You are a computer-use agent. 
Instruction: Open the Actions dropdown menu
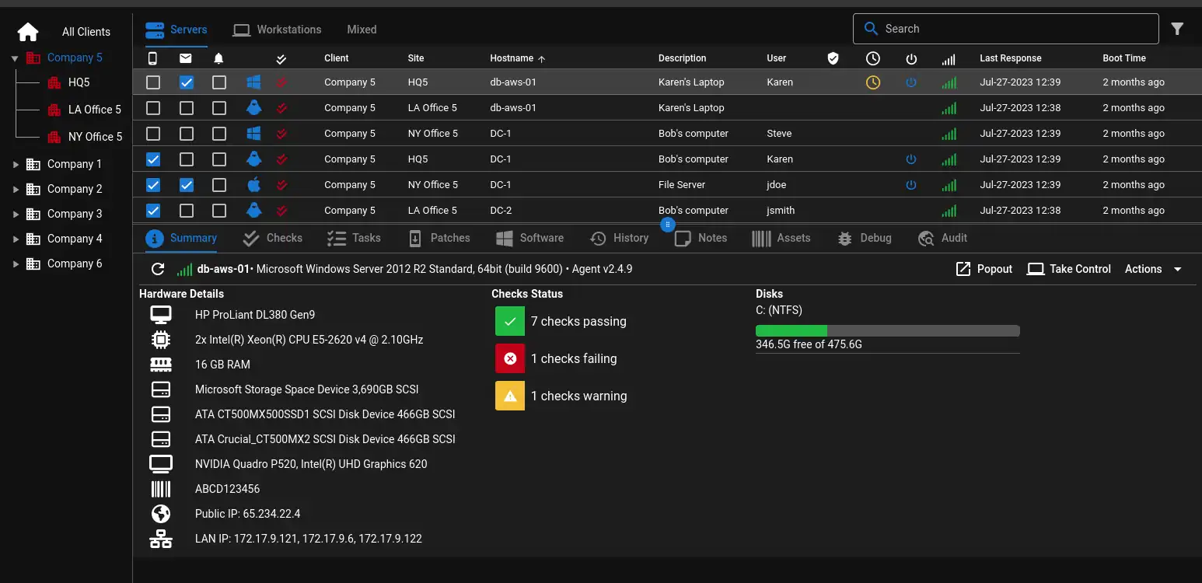click(x=1153, y=269)
